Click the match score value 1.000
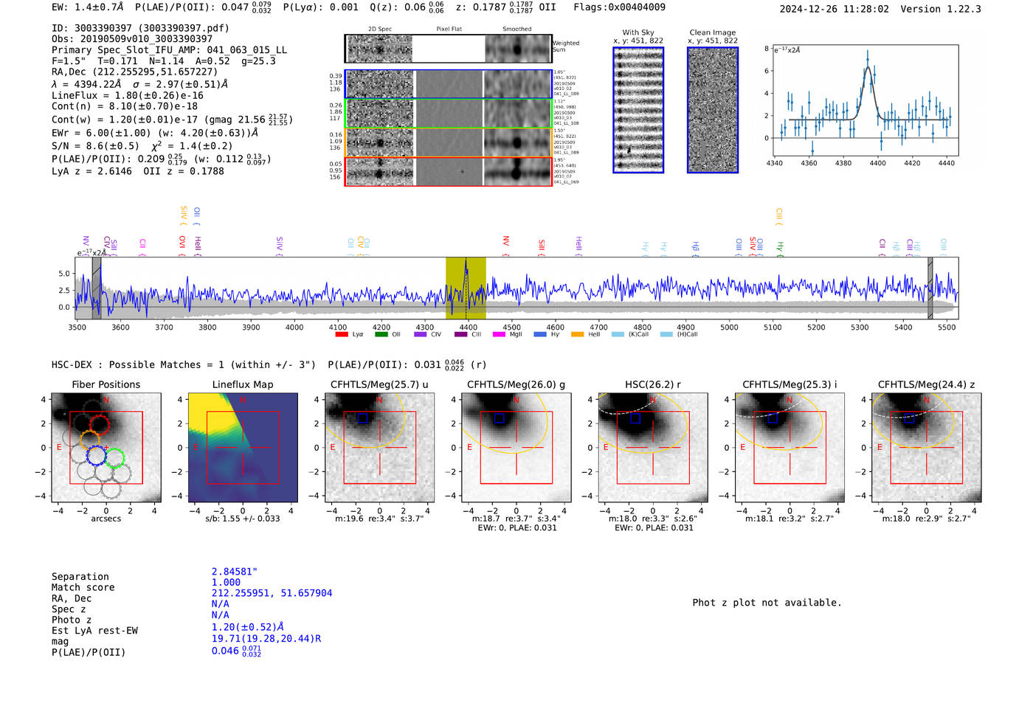Image resolution: width=1033 pixels, height=703 pixels. [x=226, y=583]
